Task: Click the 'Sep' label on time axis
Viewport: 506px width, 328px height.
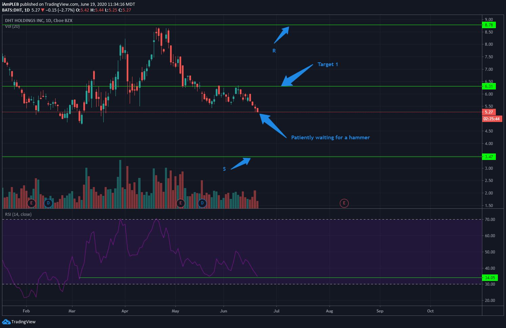Action: (380, 311)
